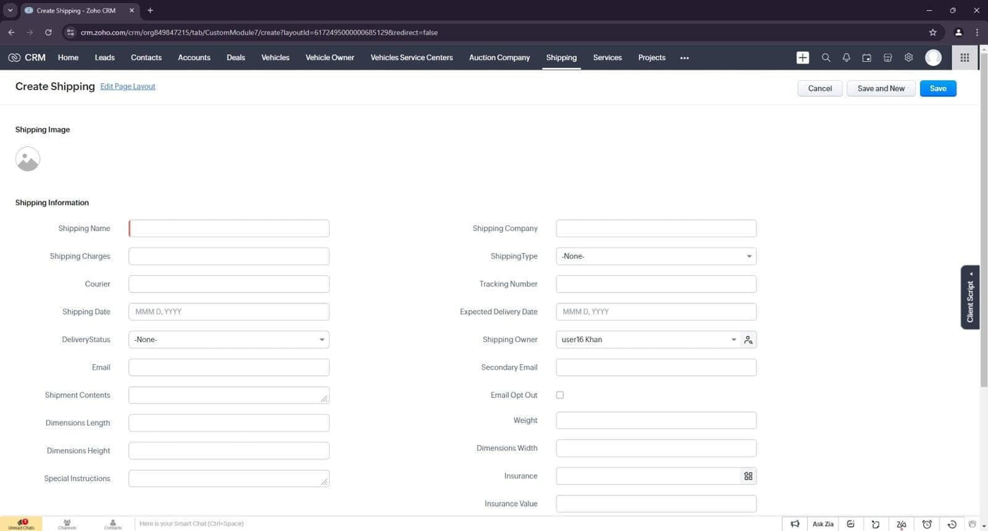
Task: Click the blue Save button
Action: (937, 88)
